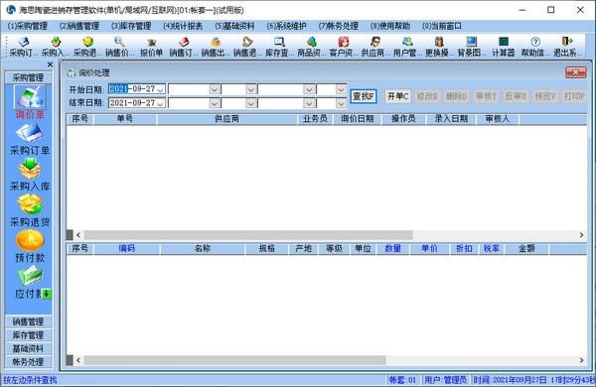
Task: Open the (7)帐务处理 menu
Action: 339,26
